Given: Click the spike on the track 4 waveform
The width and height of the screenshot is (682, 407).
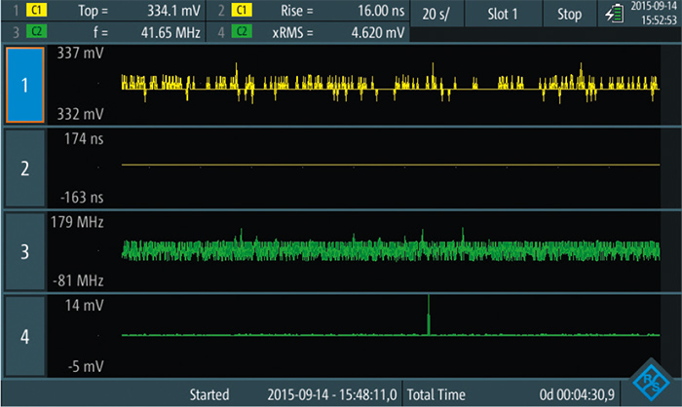Looking at the screenshot, I should point(428,314).
